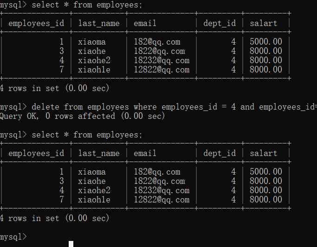The image size is (317, 247).
Task: Click 182@qq.com in the first result table
Action: [157, 42]
